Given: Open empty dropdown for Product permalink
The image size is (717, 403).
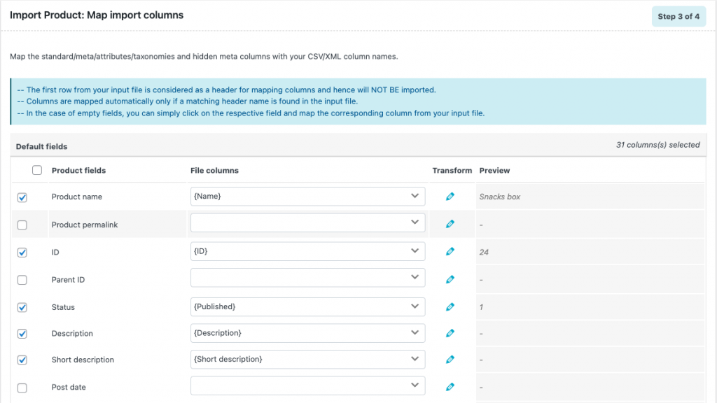Looking at the screenshot, I should point(308,222).
